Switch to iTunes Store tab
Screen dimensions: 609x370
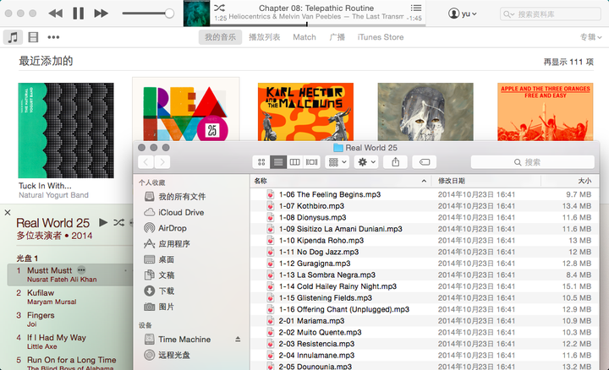click(x=381, y=37)
